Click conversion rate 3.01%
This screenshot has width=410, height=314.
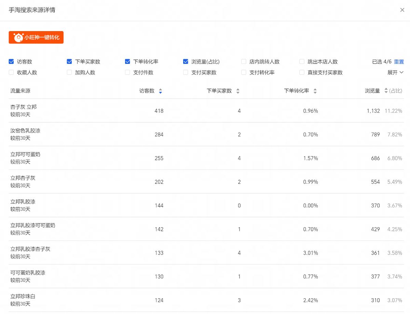pos(311,253)
